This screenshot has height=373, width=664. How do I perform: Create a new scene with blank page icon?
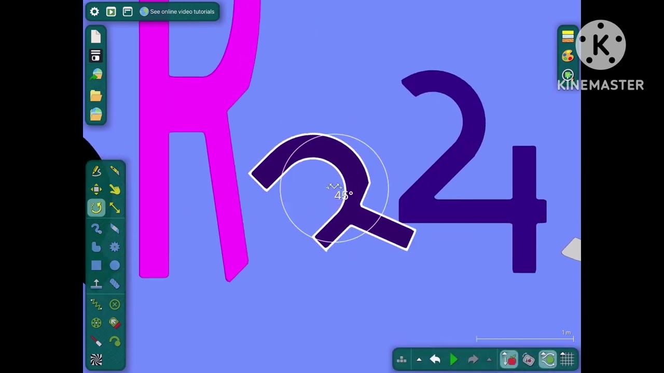(96, 36)
